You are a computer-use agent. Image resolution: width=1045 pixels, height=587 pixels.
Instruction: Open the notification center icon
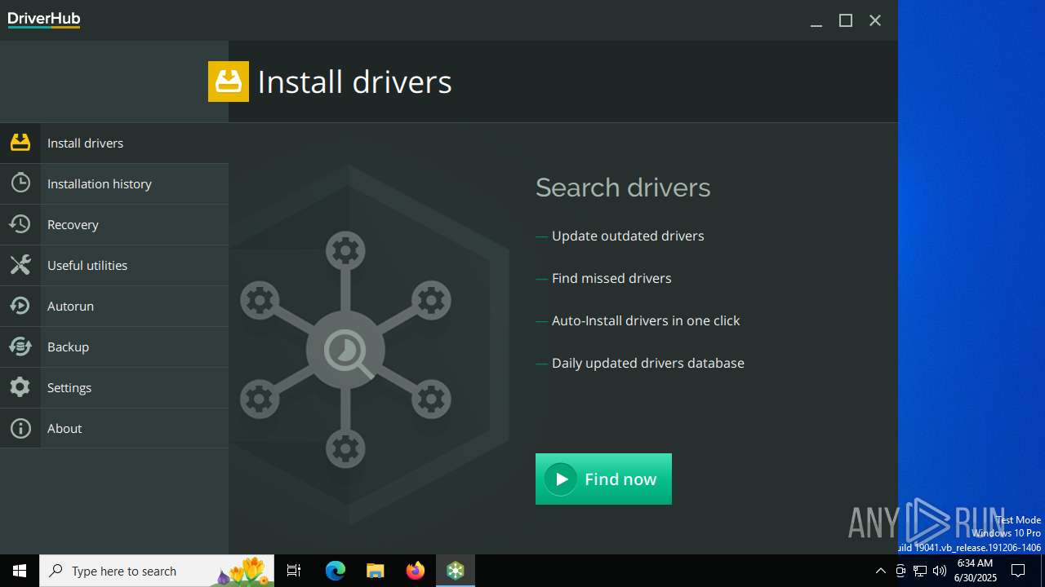[x=1018, y=571]
